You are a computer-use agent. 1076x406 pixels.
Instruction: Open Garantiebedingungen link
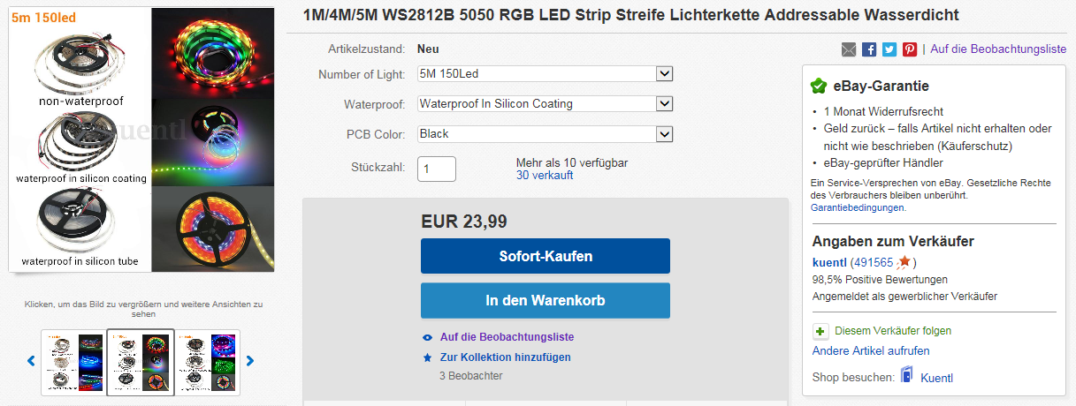[858, 207]
